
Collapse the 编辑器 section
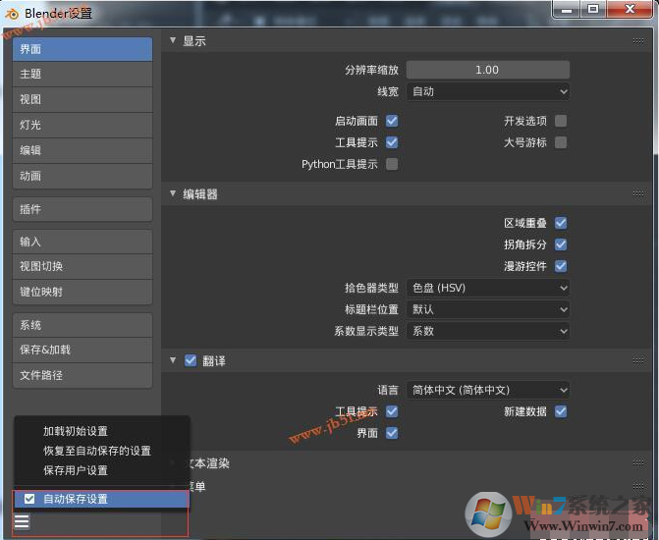pyautogui.click(x=174, y=194)
